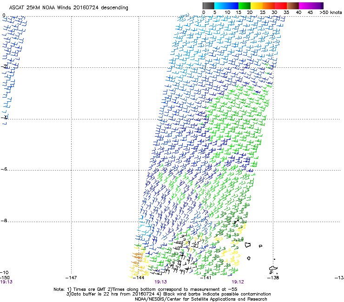This screenshot has width=344, height=302.
Task: Click the '30' legend tick label
Action: click(274, 13)
